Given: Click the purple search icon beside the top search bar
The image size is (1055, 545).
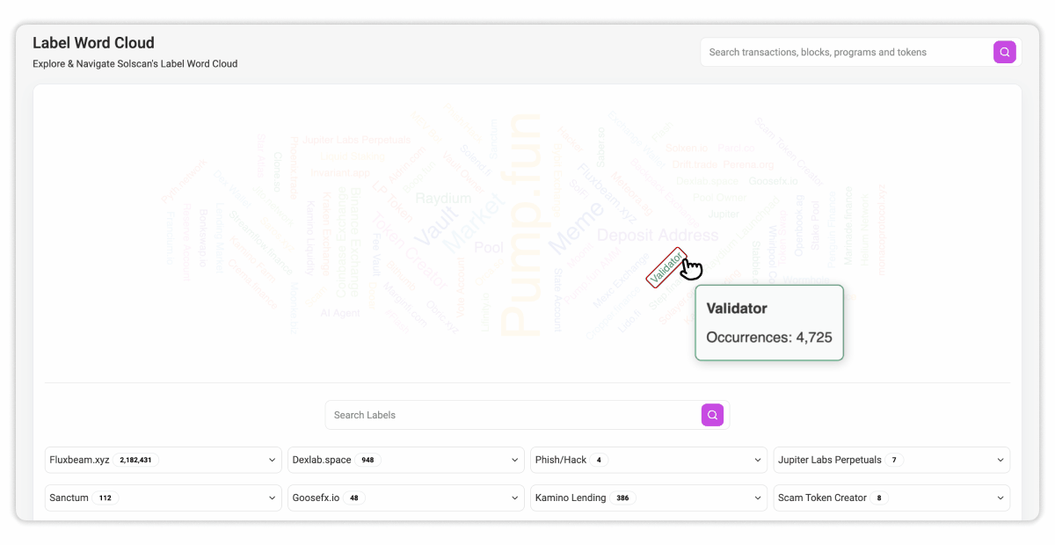Looking at the screenshot, I should [x=1004, y=52].
